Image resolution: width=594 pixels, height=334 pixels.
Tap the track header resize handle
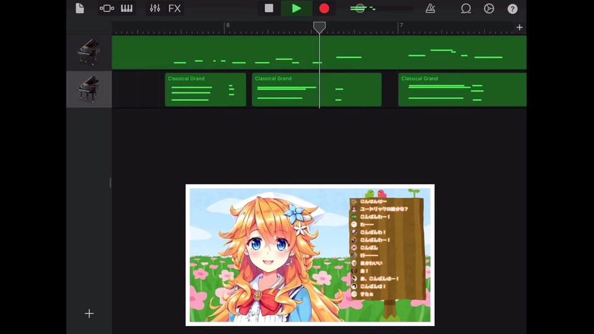pyautogui.click(x=110, y=182)
